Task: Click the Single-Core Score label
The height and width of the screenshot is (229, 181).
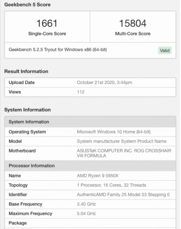Action: click(47, 34)
